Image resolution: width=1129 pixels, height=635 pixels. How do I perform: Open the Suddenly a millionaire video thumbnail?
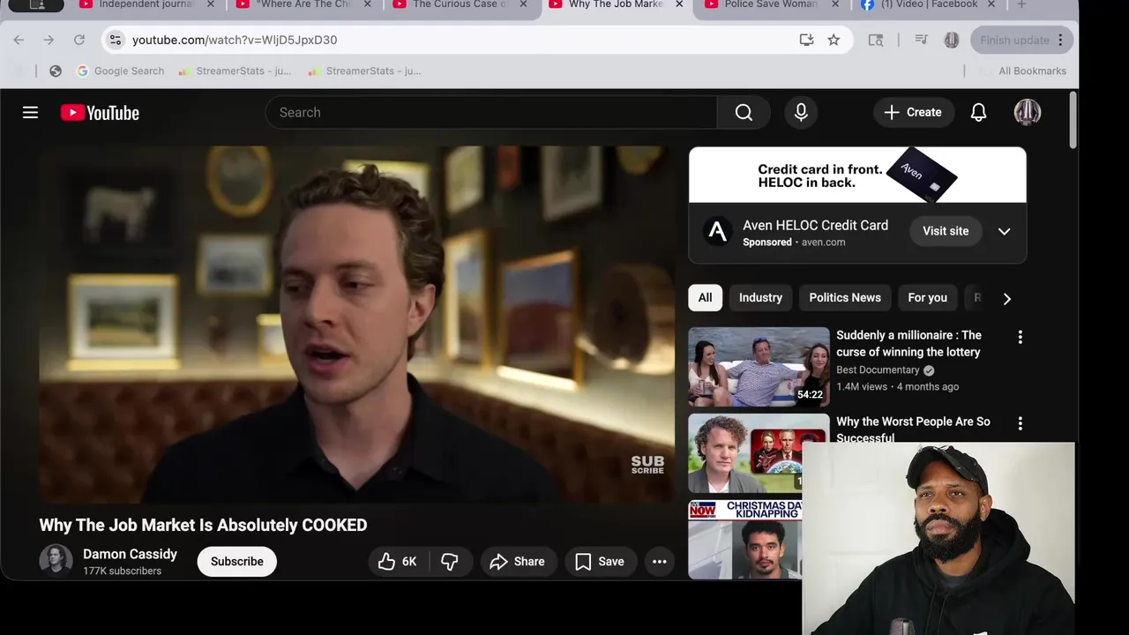click(x=759, y=366)
